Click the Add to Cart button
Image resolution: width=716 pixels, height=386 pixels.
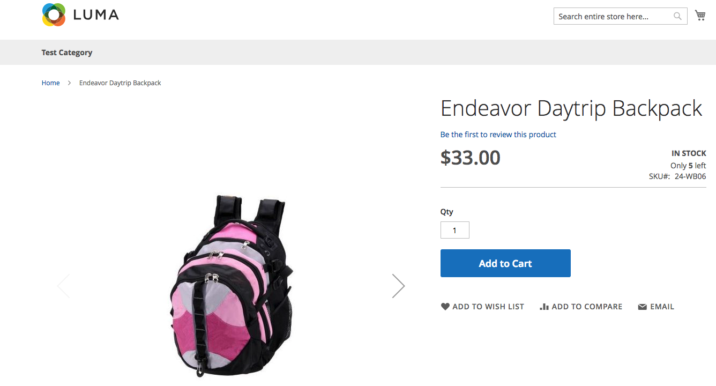pyautogui.click(x=505, y=263)
